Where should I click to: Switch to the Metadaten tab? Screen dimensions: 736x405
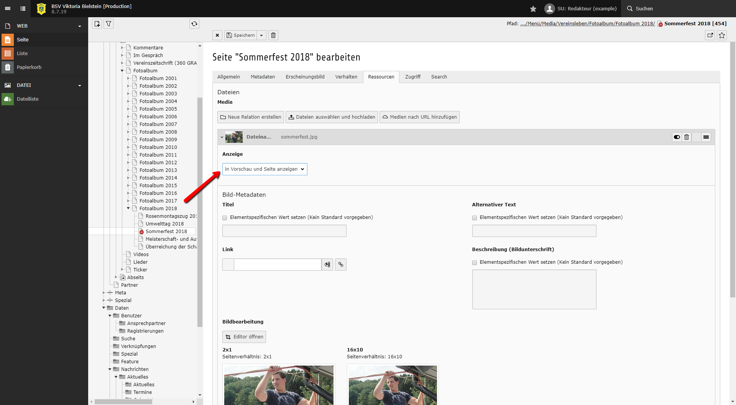tap(263, 77)
